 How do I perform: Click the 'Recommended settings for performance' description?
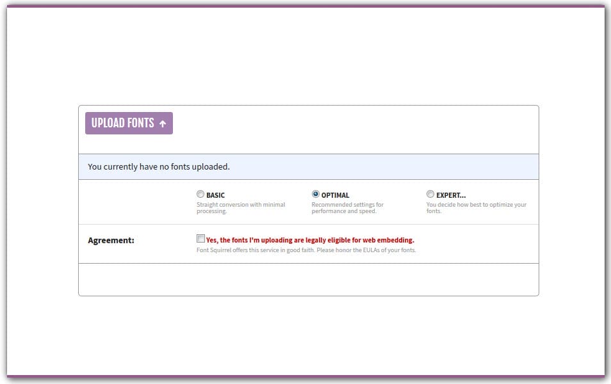[x=347, y=208]
